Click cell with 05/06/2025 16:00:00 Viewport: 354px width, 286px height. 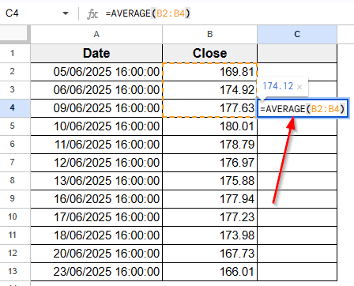96,72
